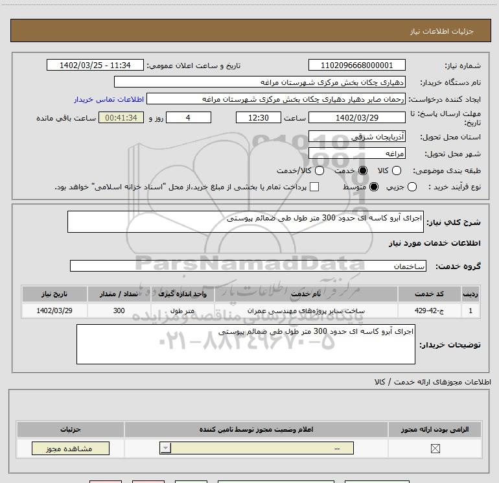
Task: Click the table date cell 1402/03/29
Action: pyautogui.click(x=54, y=311)
